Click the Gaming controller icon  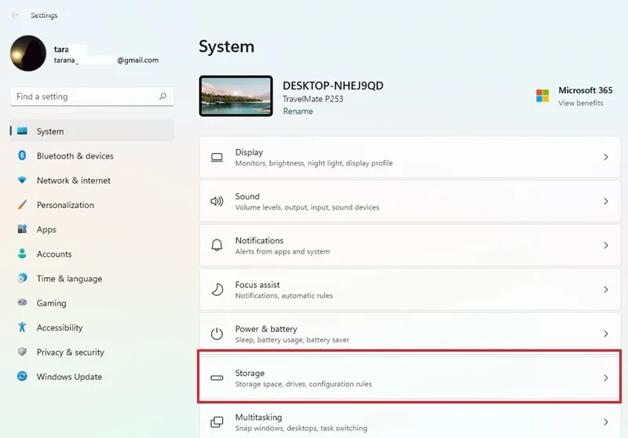[x=22, y=302]
